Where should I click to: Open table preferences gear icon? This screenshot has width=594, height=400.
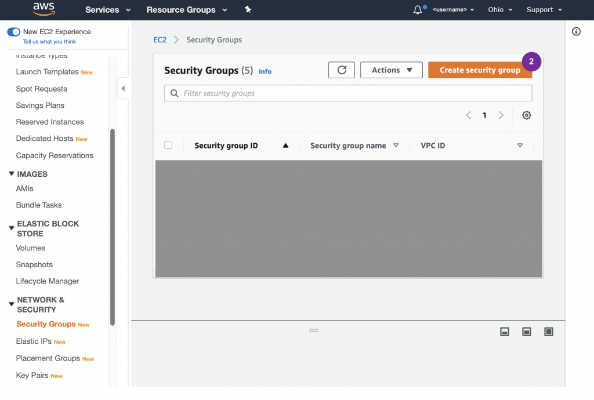(526, 115)
